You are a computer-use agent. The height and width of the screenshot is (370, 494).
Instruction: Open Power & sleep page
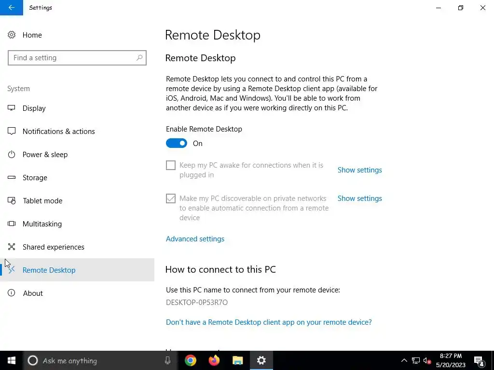pos(77,155)
